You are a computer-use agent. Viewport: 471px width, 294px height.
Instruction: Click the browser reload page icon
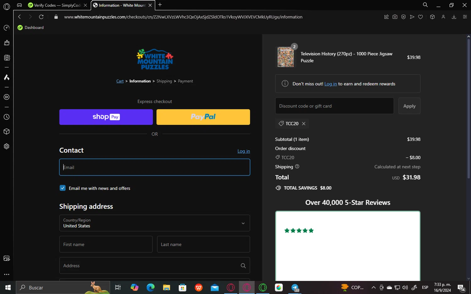coord(41,17)
